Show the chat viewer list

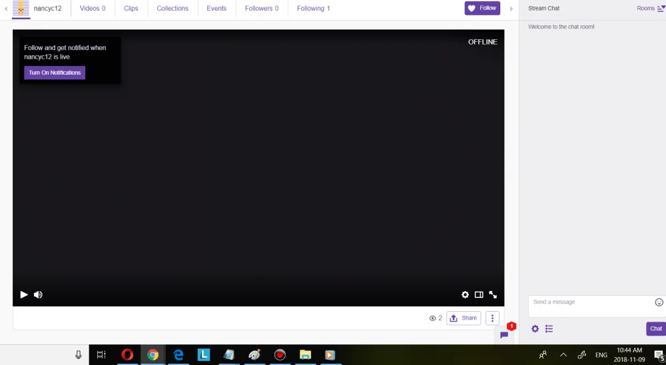click(x=549, y=328)
